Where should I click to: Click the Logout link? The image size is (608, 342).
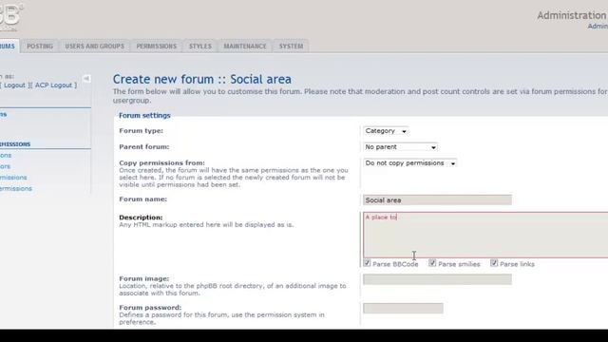click(x=14, y=85)
